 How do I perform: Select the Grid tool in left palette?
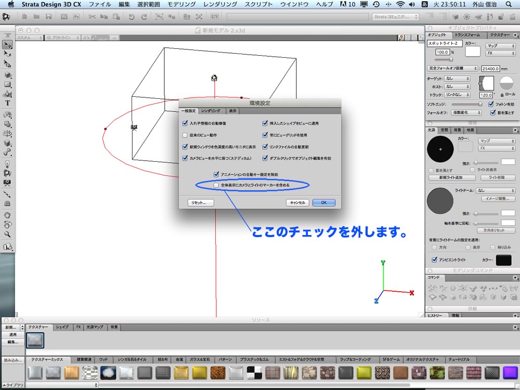[x=7, y=204]
